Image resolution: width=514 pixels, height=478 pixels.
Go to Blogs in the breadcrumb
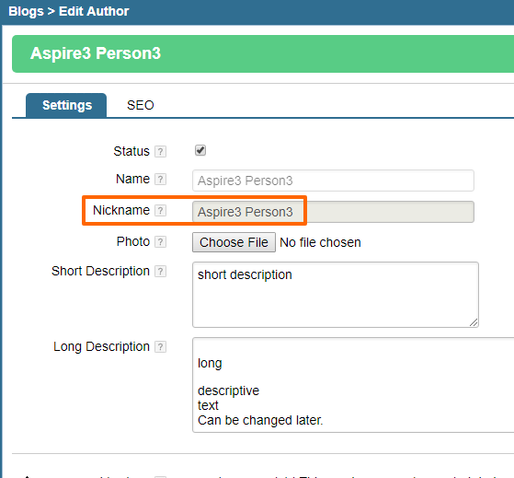pyautogui.click(x=26, y=11)
